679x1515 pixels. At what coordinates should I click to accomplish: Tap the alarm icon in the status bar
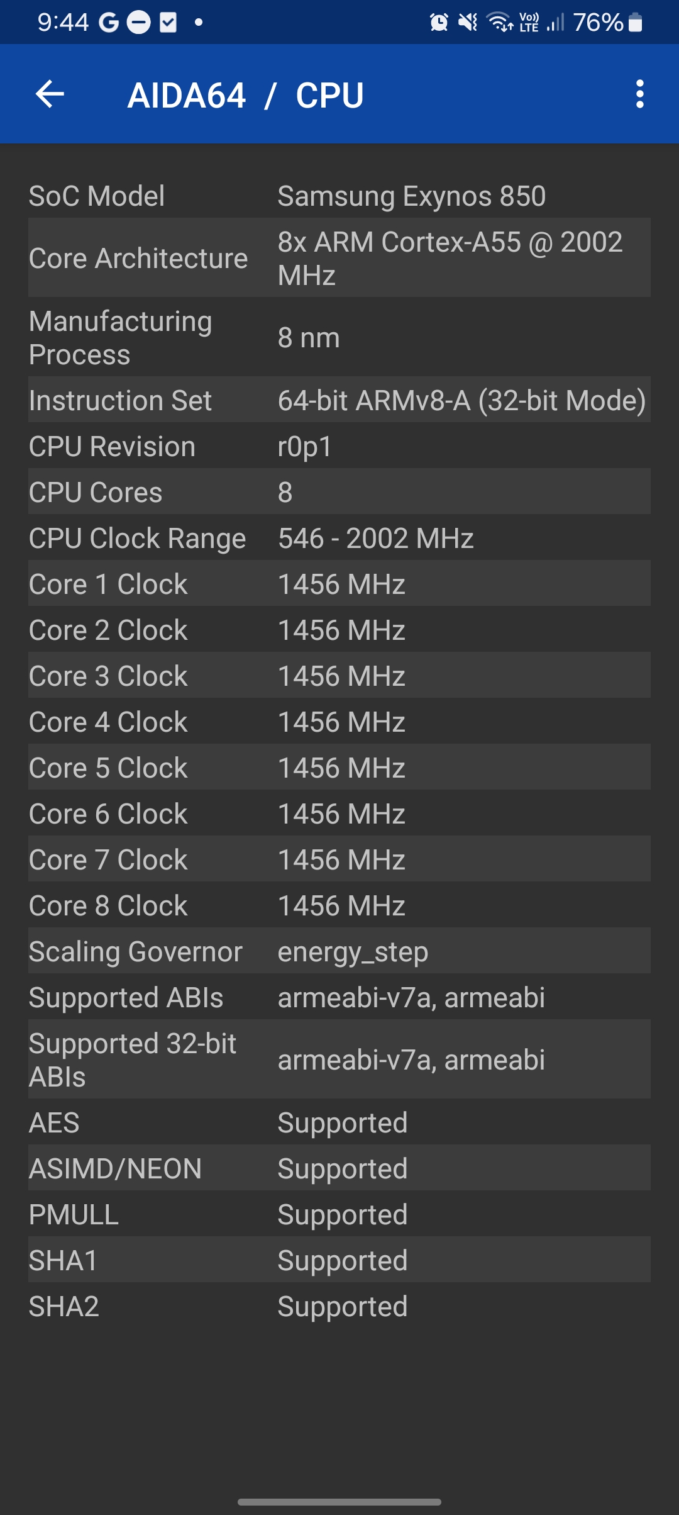[x=440, y=23]
